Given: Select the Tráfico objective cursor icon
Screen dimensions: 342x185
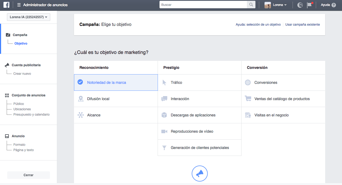Looking at the screenshot, I should pos(164,82).
